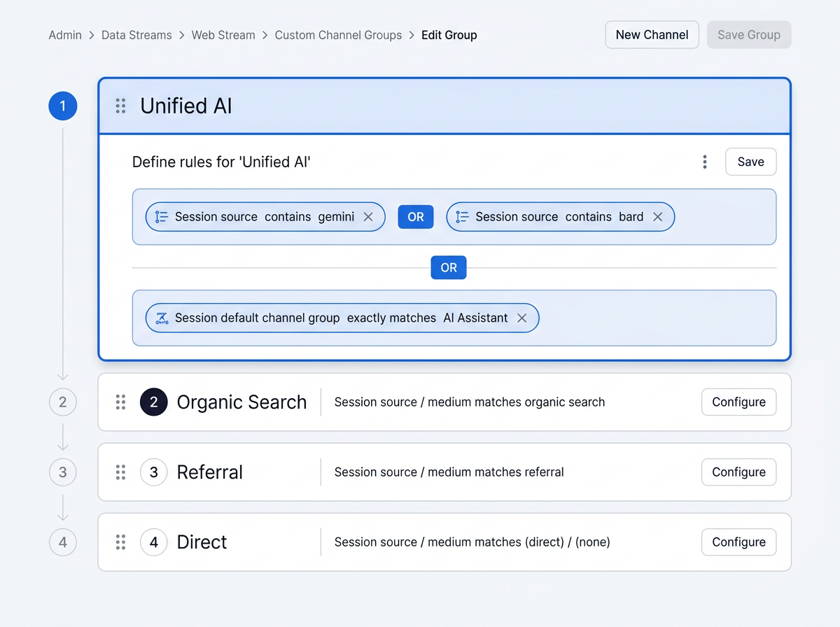Click the number 3 badge in Referral row
Image resolution: width=840 pixels, height=627 pixels.
click(154, 472)
